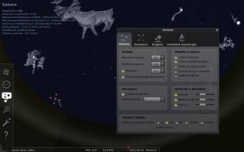Image resolution: width=244 pixels, height=152 pixels.
Task: Open the help question mark icon
Action: [x=6, y=135]
